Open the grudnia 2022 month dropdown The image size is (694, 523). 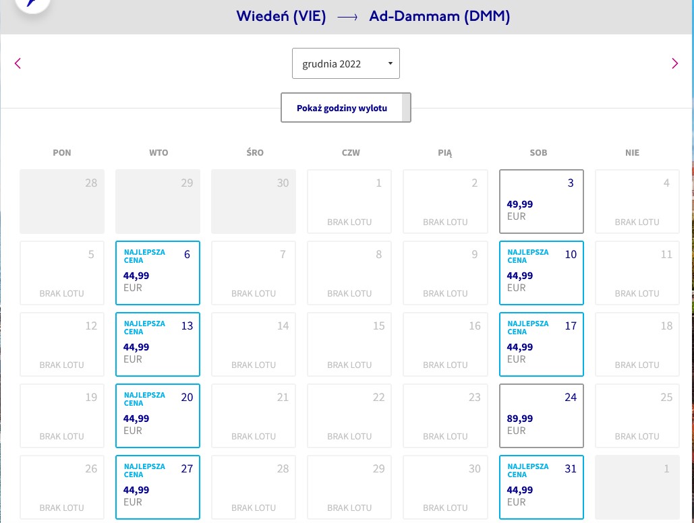346,63
